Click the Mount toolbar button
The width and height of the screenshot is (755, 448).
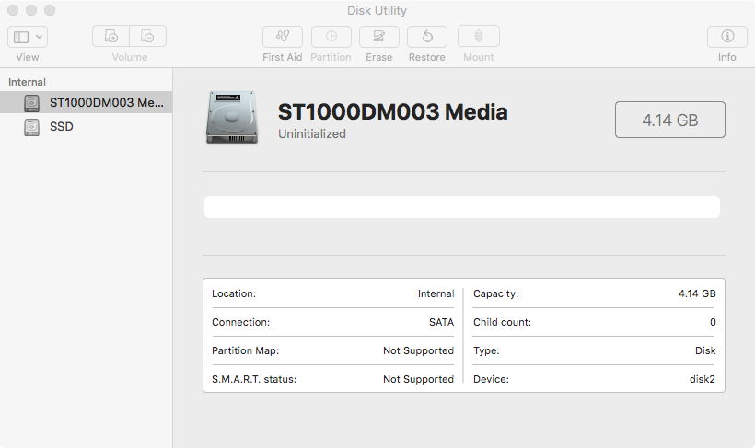(x=479, y=37)
